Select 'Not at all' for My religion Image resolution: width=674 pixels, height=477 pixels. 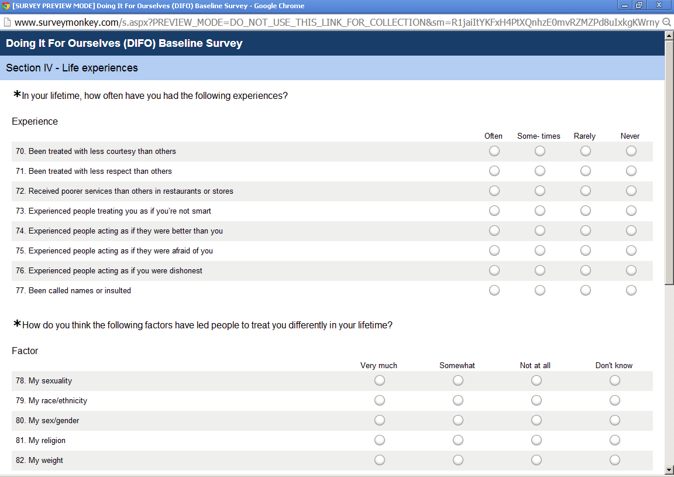[x=536, y=440]
